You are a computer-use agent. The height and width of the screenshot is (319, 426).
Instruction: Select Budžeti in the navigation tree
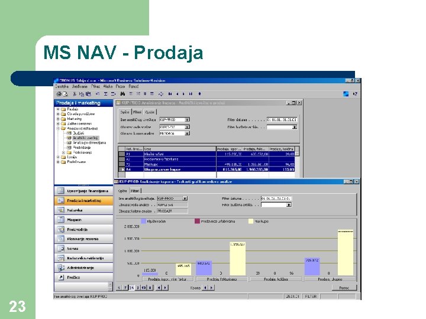(78, 133)
